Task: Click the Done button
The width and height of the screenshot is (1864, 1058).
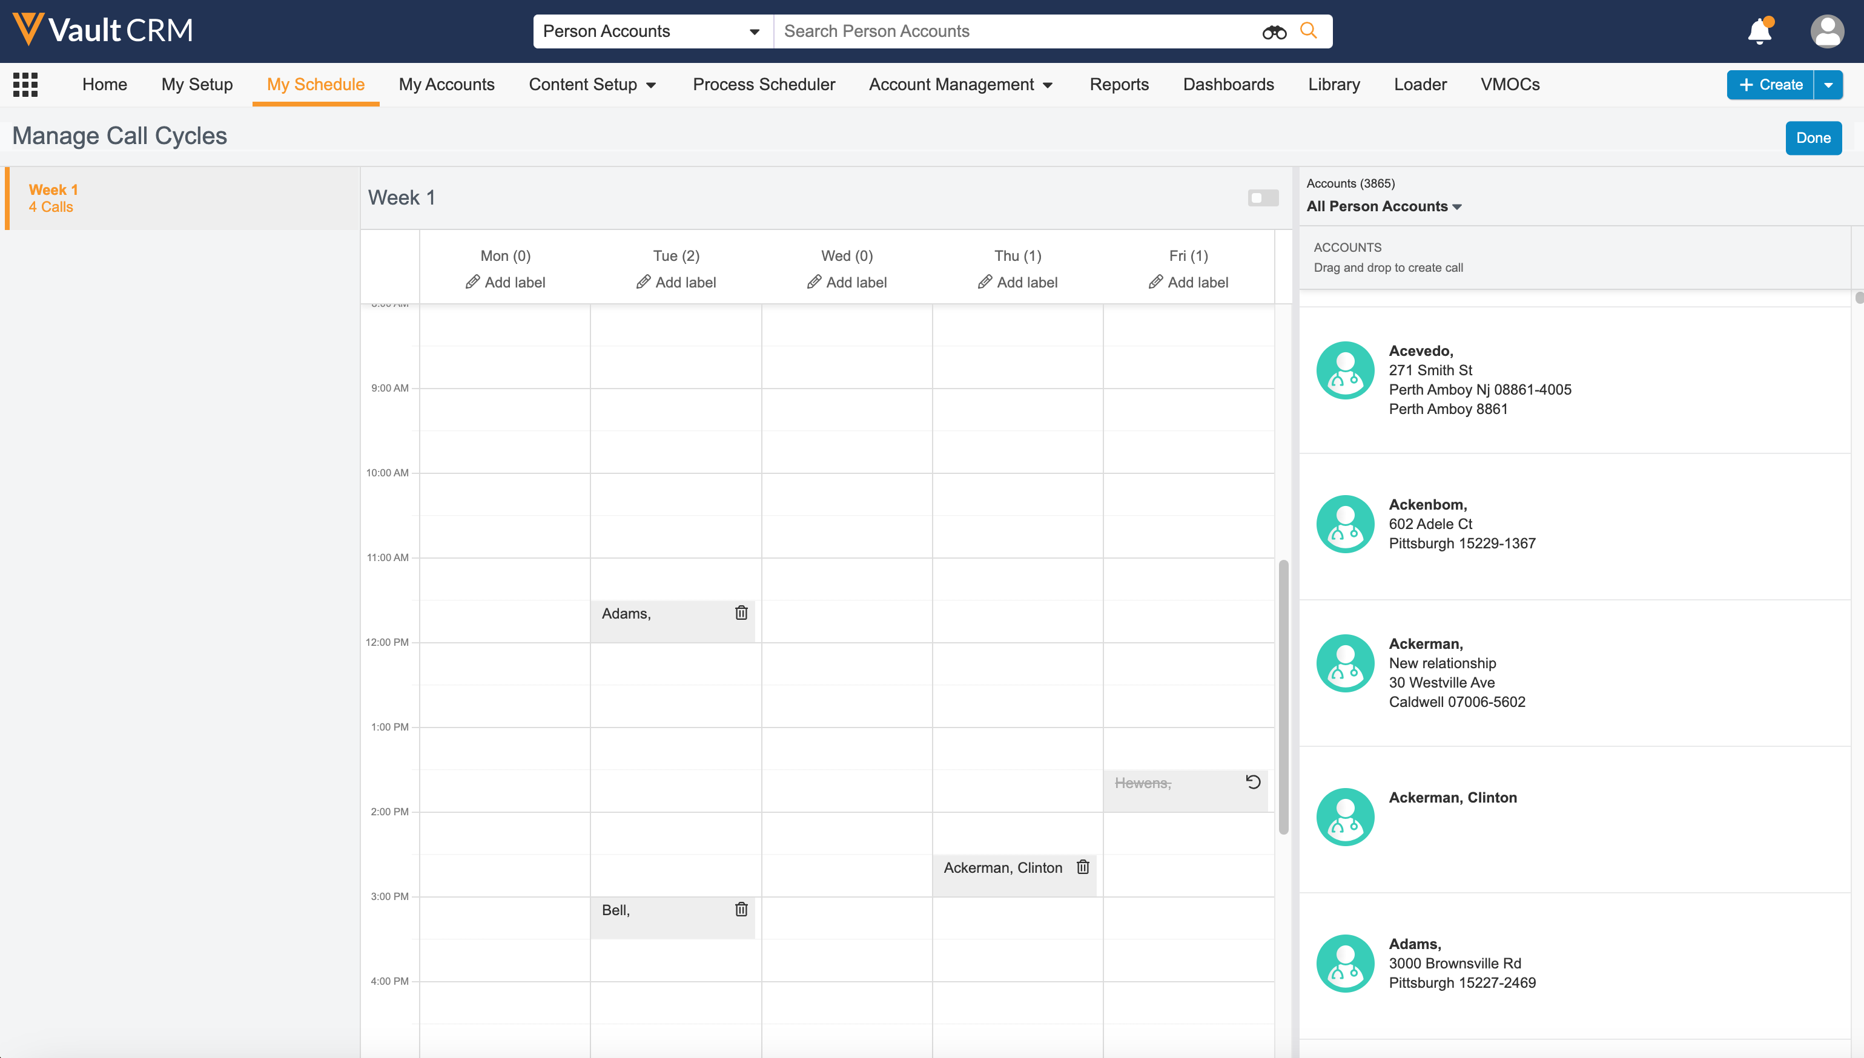Action: [1813, 137]
